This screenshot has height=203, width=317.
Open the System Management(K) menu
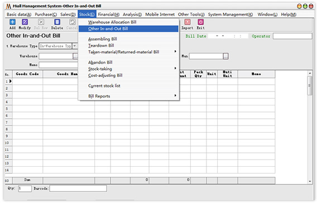coord(230,14)
